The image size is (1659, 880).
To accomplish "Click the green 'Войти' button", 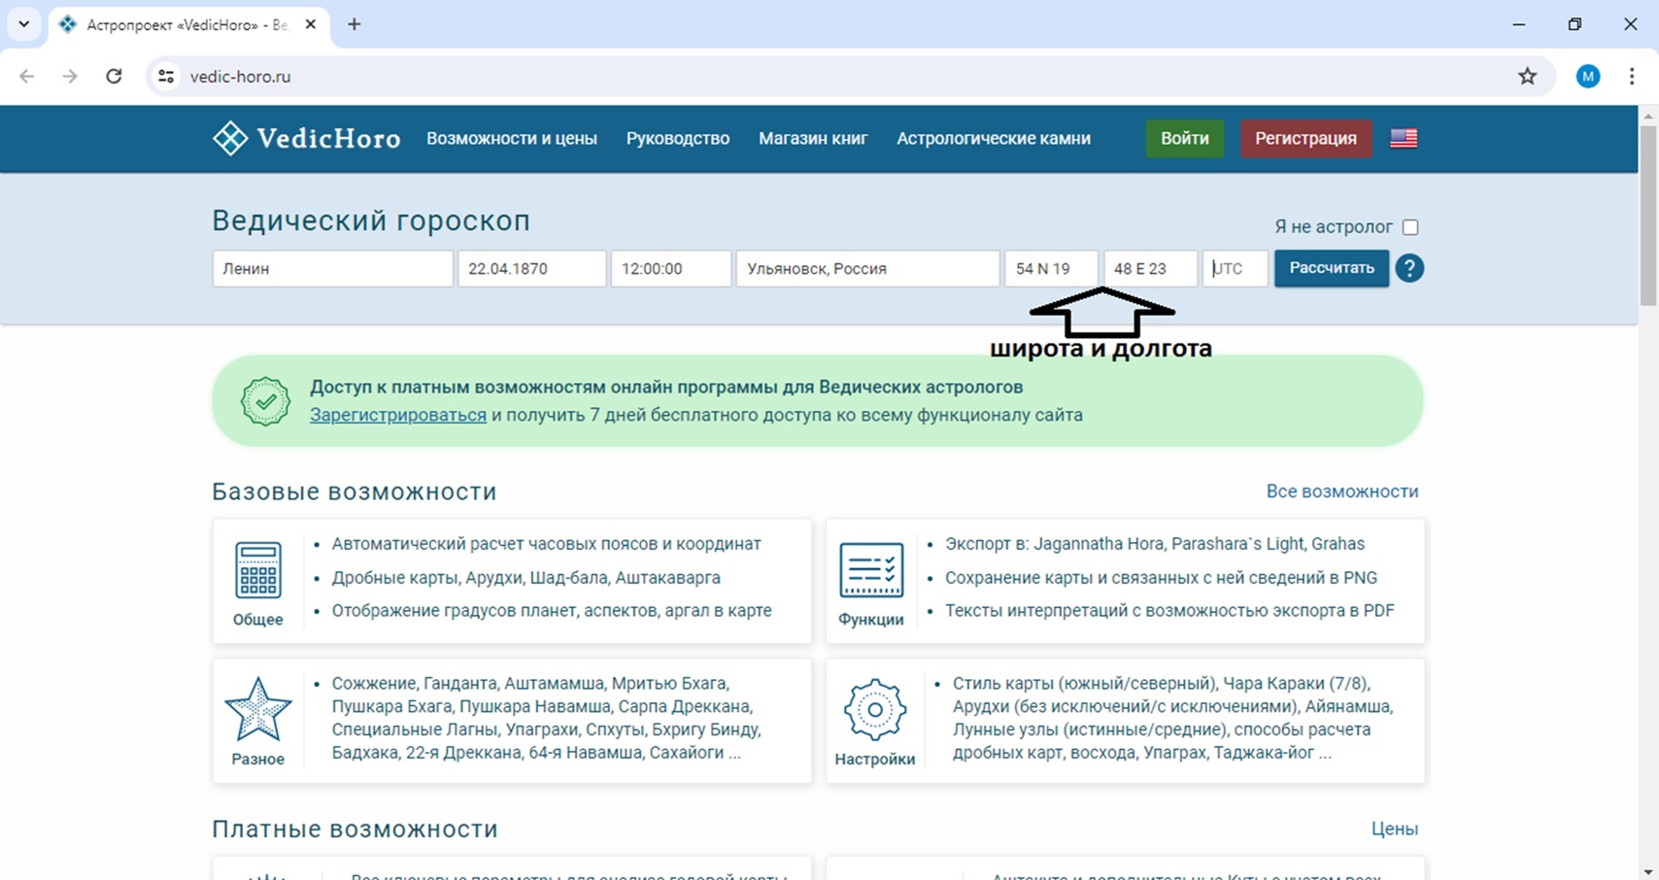I will coord(1184,139).
